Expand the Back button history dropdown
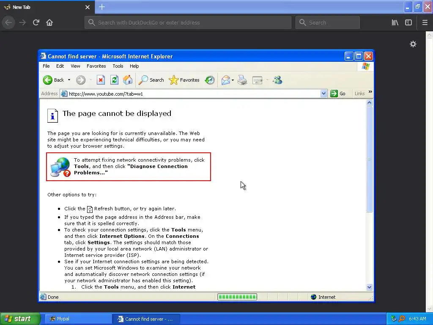 [69, 80]
